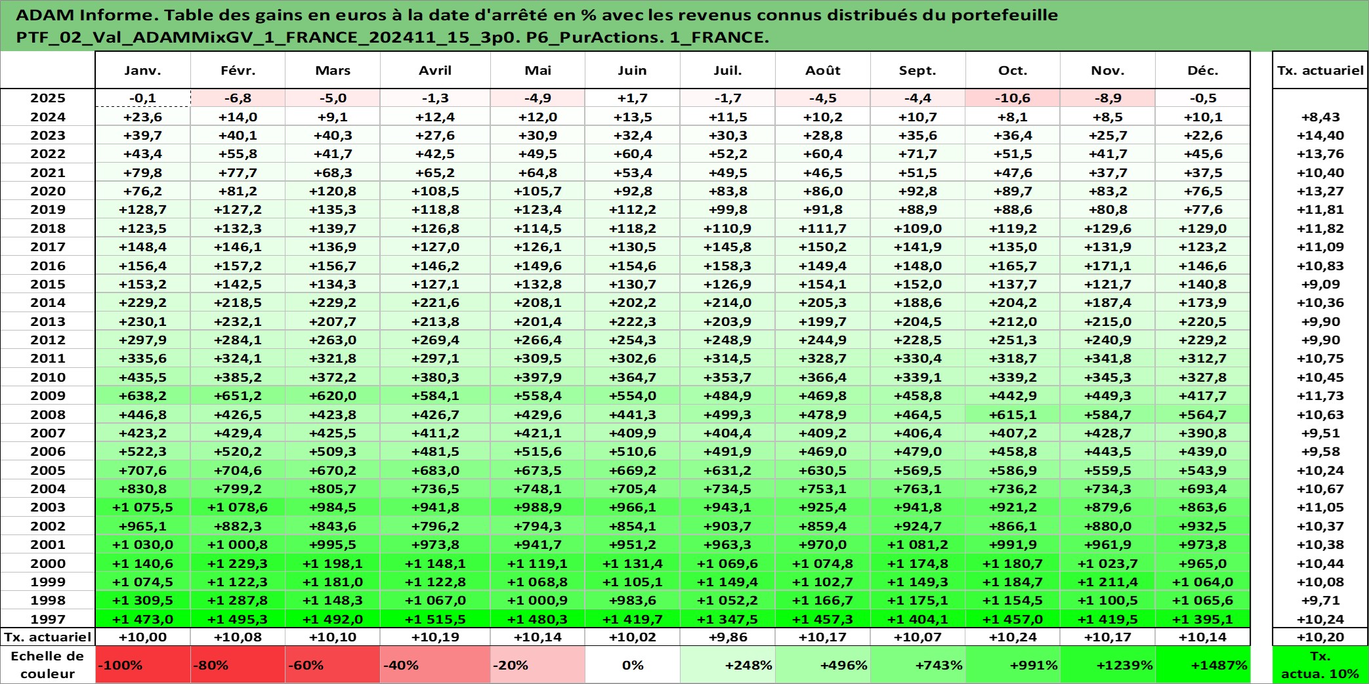Select the +173,9 cell in 2014 row
This screenshot has width=1369, height=684.
pyautogui.click(x=1203, y=302)
